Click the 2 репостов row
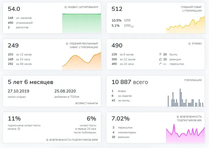209x148 pixels. [18, 27]
